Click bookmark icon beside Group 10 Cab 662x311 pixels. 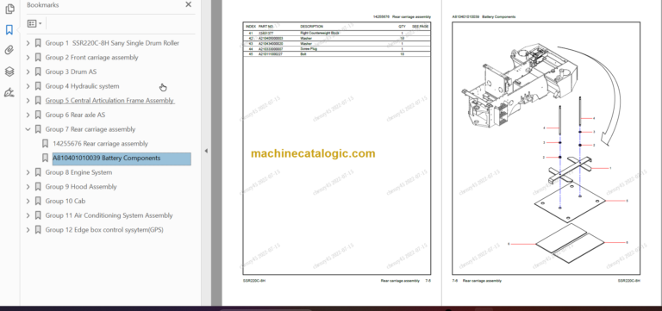click(x=38, y=201)
